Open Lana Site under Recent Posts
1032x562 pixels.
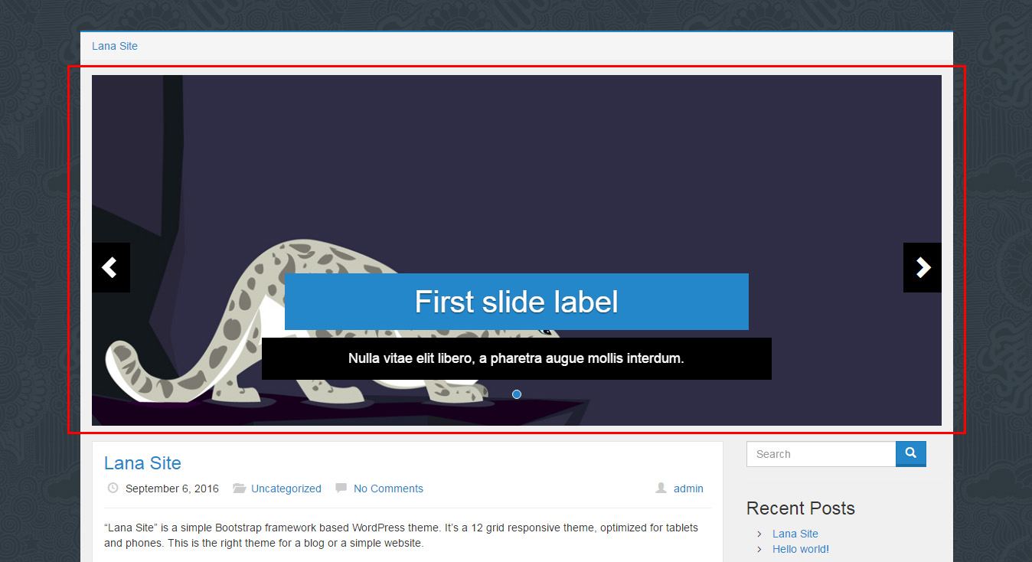pos(795,534)
